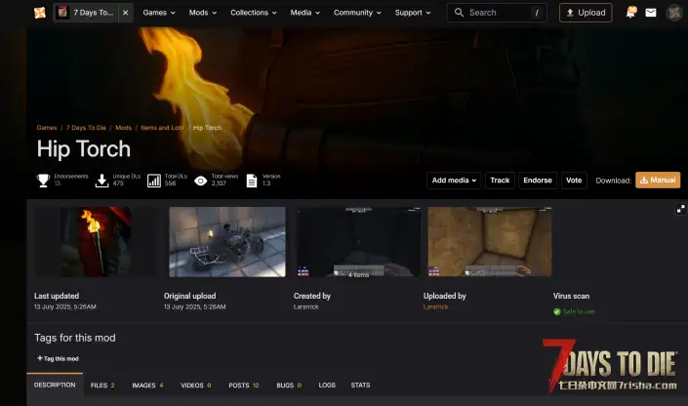This screenshot has height=406, width=688.
Task: Select the 7 Days To Die game tab
Action: 86,13
